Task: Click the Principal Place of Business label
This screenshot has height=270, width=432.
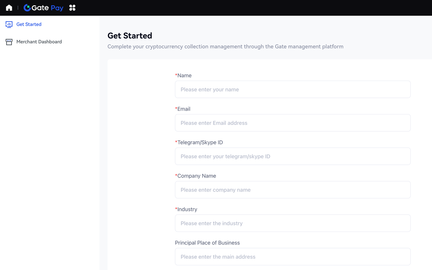Action: pos(207,243)
